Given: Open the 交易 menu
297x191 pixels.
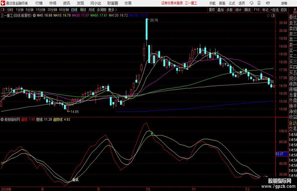Looking at the screenshot, I should [x=128, y=3].
